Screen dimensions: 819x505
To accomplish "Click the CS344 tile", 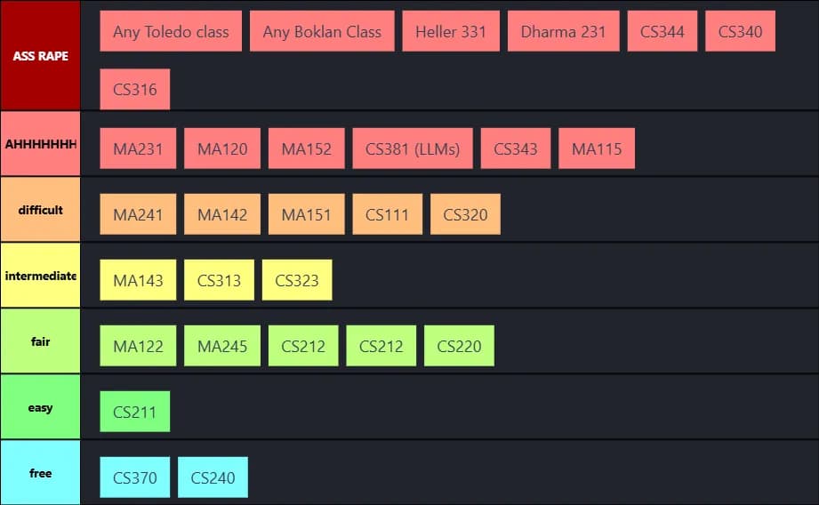I will [662, 31].
